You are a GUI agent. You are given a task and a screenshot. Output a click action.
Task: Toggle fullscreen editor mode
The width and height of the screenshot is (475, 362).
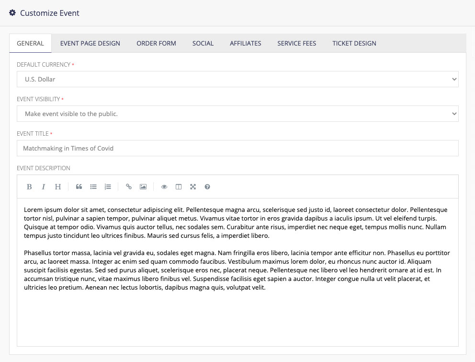tap(193, 187)
